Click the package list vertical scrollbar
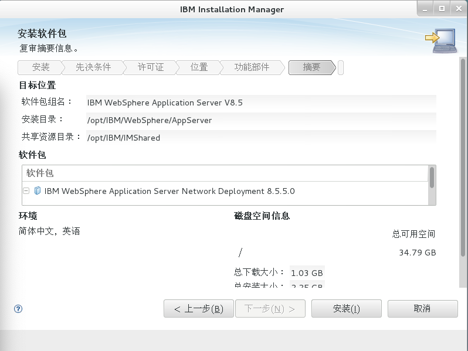This screenshot has height=351, width=468. click(432, 185)
